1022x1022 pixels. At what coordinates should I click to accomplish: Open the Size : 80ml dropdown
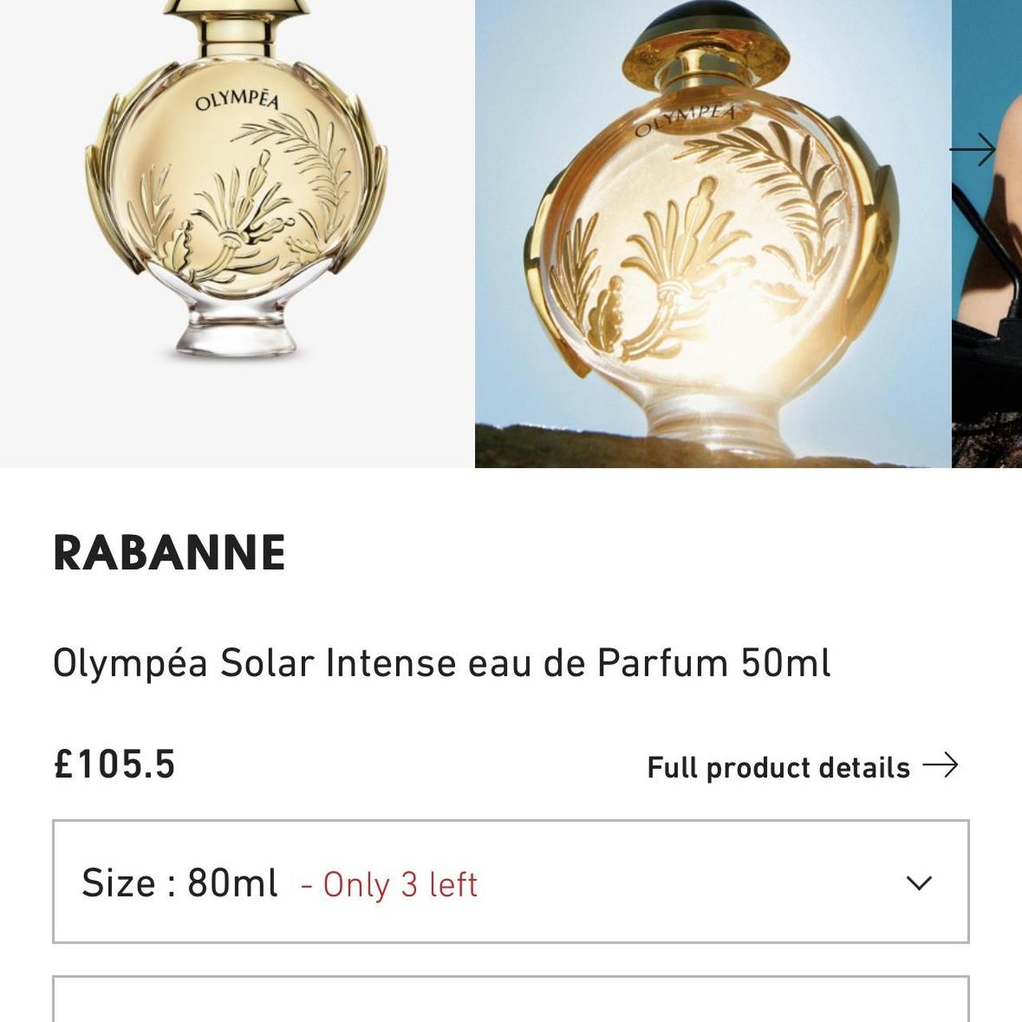[x=511, y=881]
